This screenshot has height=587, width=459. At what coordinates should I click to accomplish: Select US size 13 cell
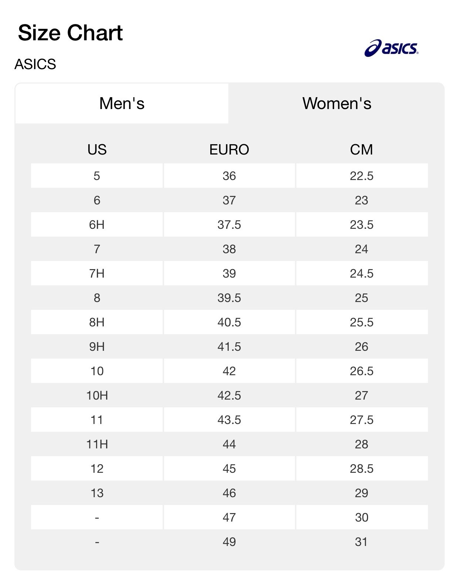[x=97, y=493]
